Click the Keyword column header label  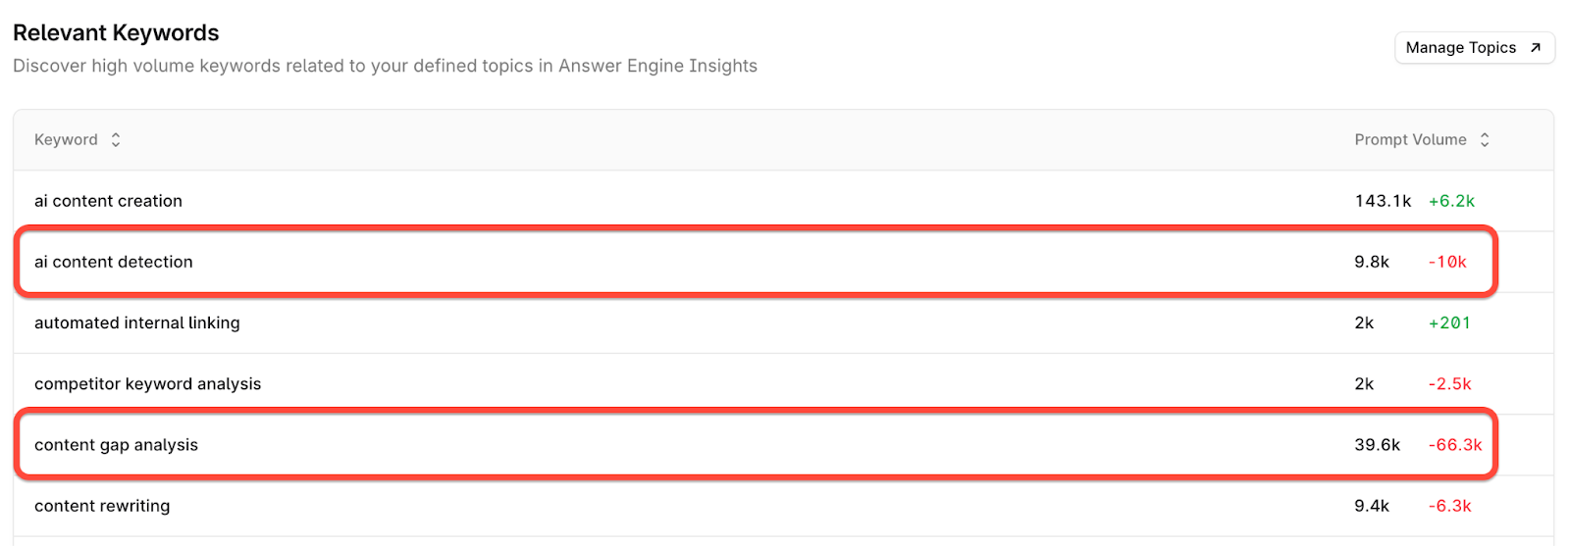pyautogui.click(x=66, y=140)
